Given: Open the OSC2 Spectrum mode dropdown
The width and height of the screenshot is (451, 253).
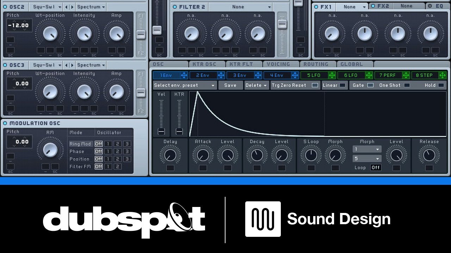Looking at the screenshot, I should 91,7.
